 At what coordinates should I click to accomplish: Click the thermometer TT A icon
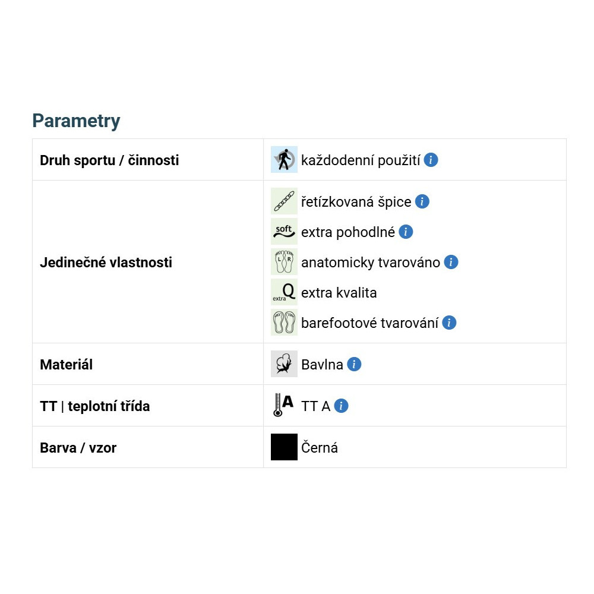pos(284,406)
